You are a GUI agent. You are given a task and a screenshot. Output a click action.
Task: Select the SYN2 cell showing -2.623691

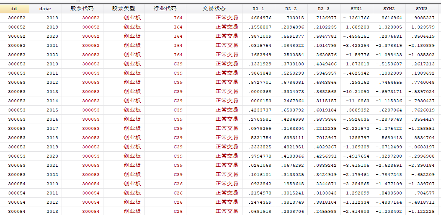click(390, 165)
